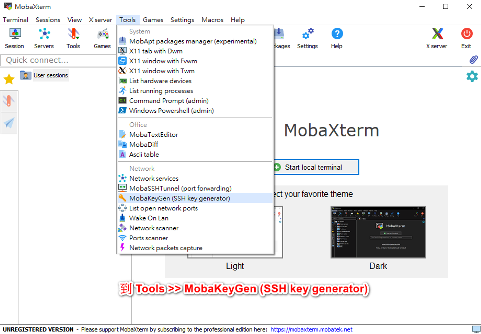The image size is (481, 334).
Task: Open the Settings menu in menu bar
Action: [x=182, y=20]
